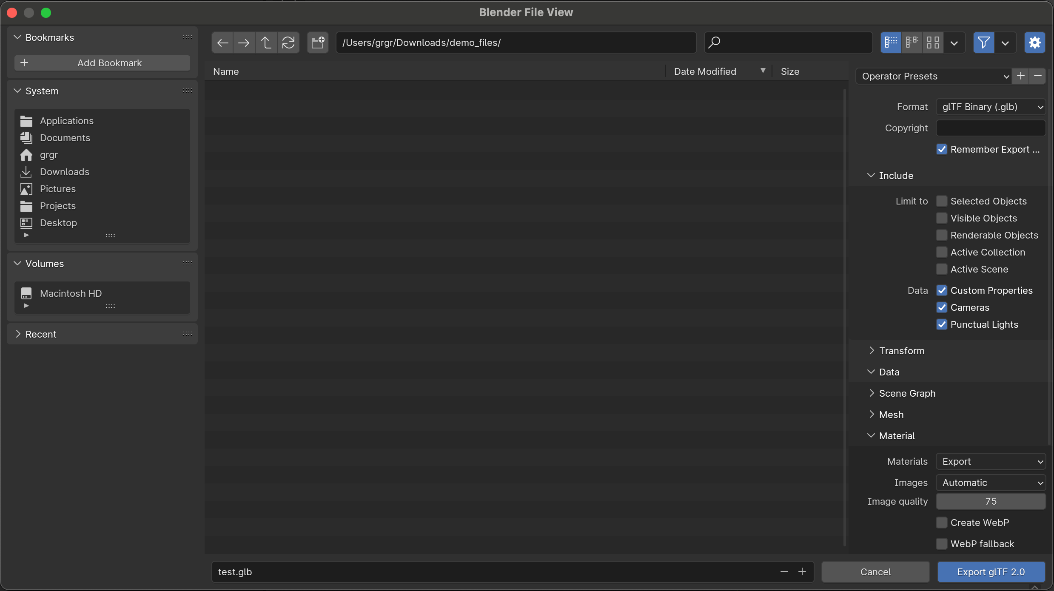Expand the Transform section
The height and width of the screenshot is (591, 1054).
901,351
